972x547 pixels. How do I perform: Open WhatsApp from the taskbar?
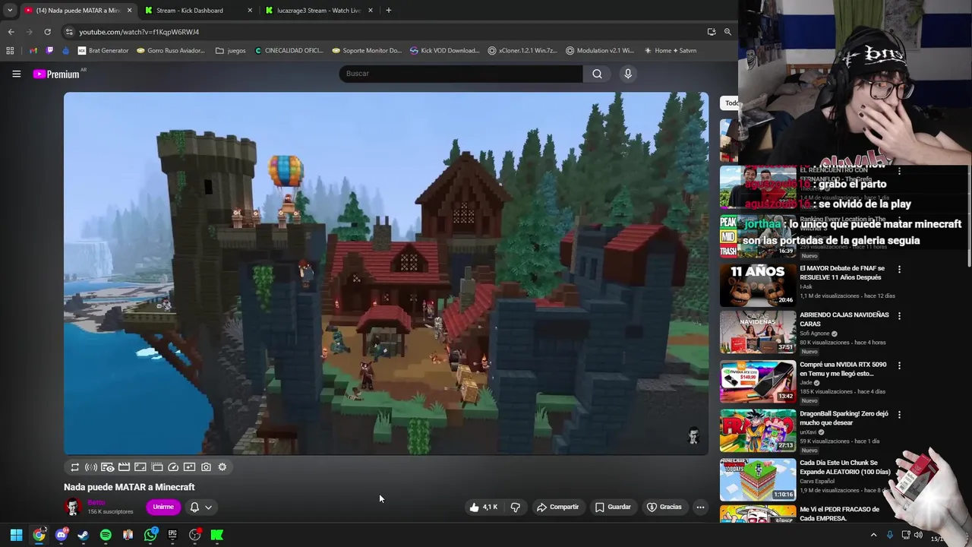150,535
